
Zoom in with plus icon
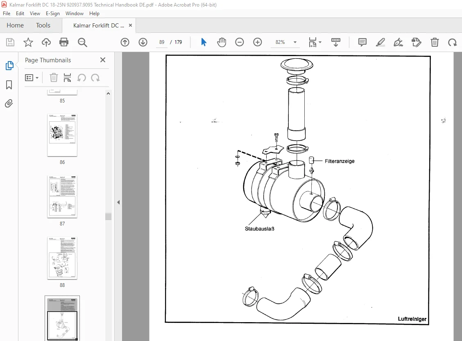click(258, 42)
